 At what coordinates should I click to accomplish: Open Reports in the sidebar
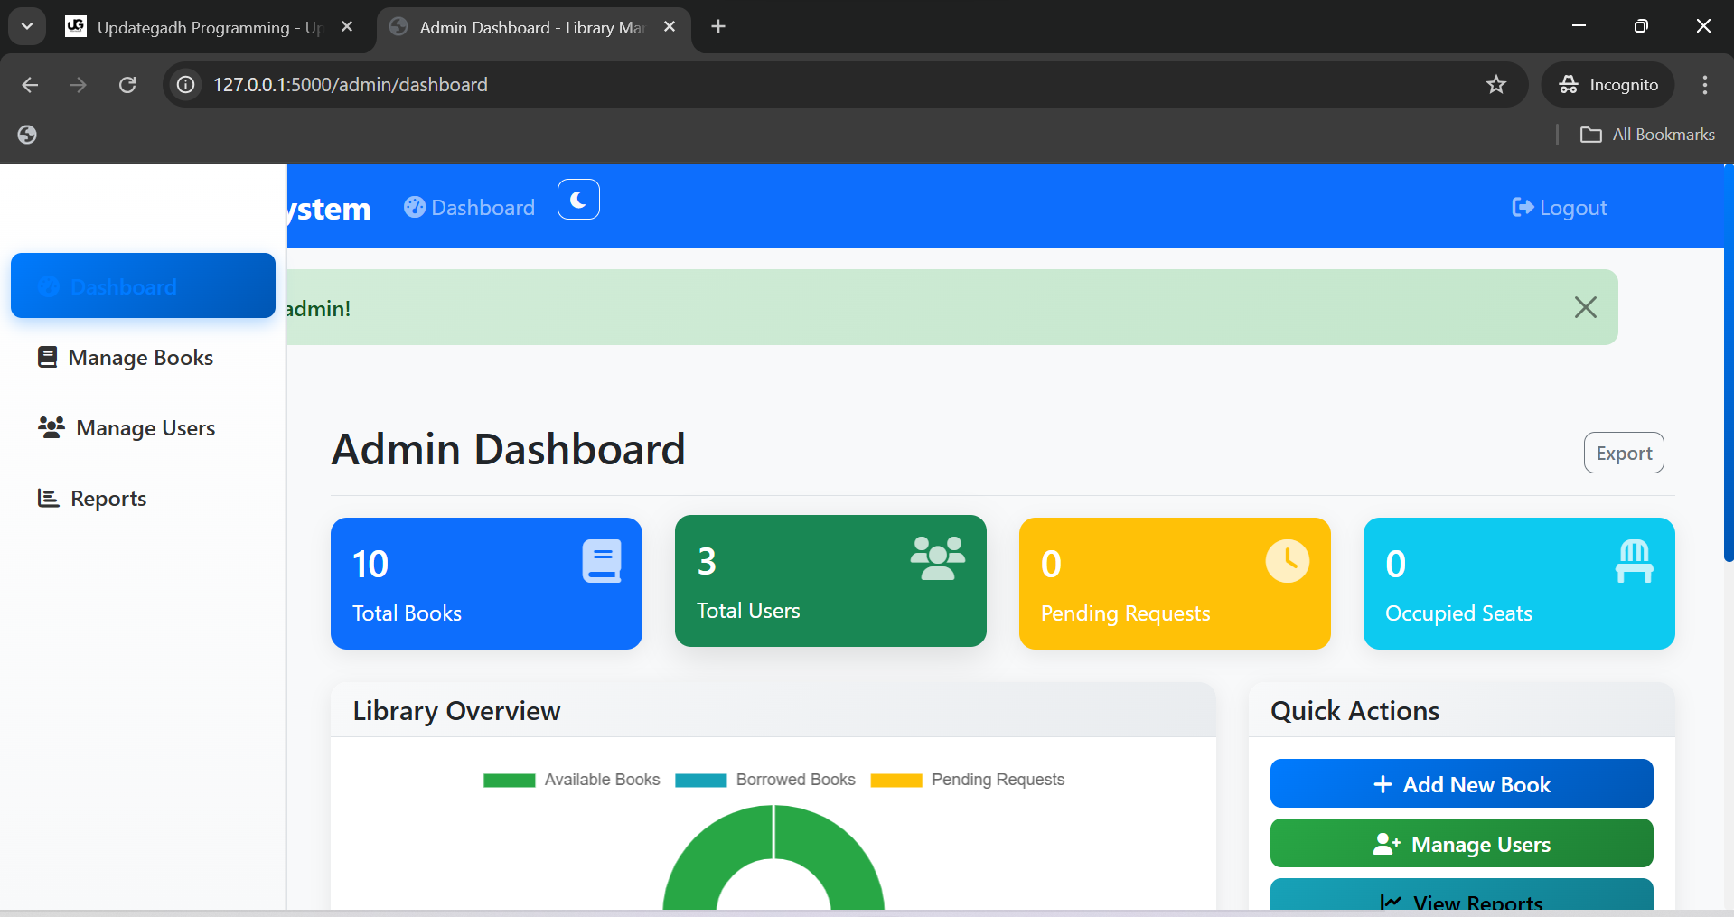click(x=143, y=499)
